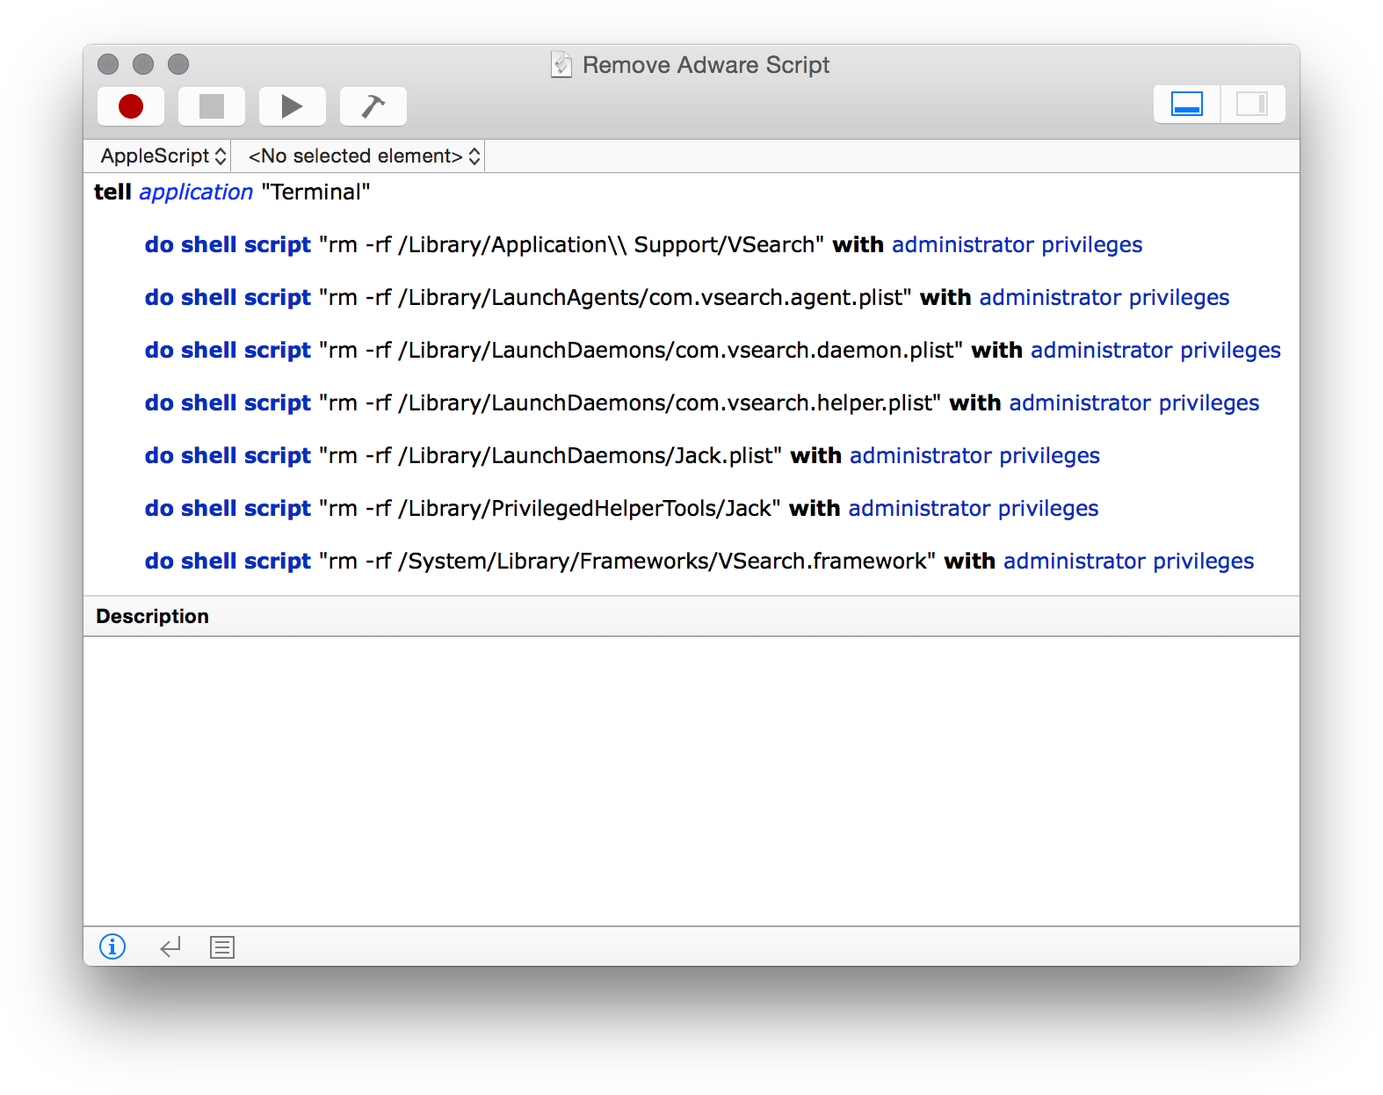1383x1095 pixels.
Task: Click the Stop script button
Action: tap(212, 106)
